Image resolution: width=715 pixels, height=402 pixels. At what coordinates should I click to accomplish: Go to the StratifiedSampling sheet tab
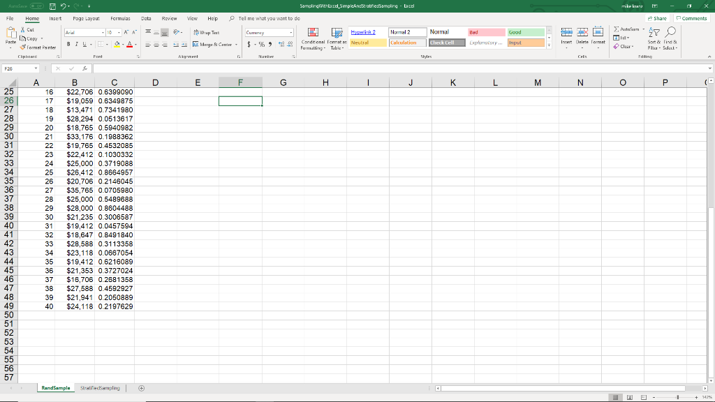pos(100,388)
